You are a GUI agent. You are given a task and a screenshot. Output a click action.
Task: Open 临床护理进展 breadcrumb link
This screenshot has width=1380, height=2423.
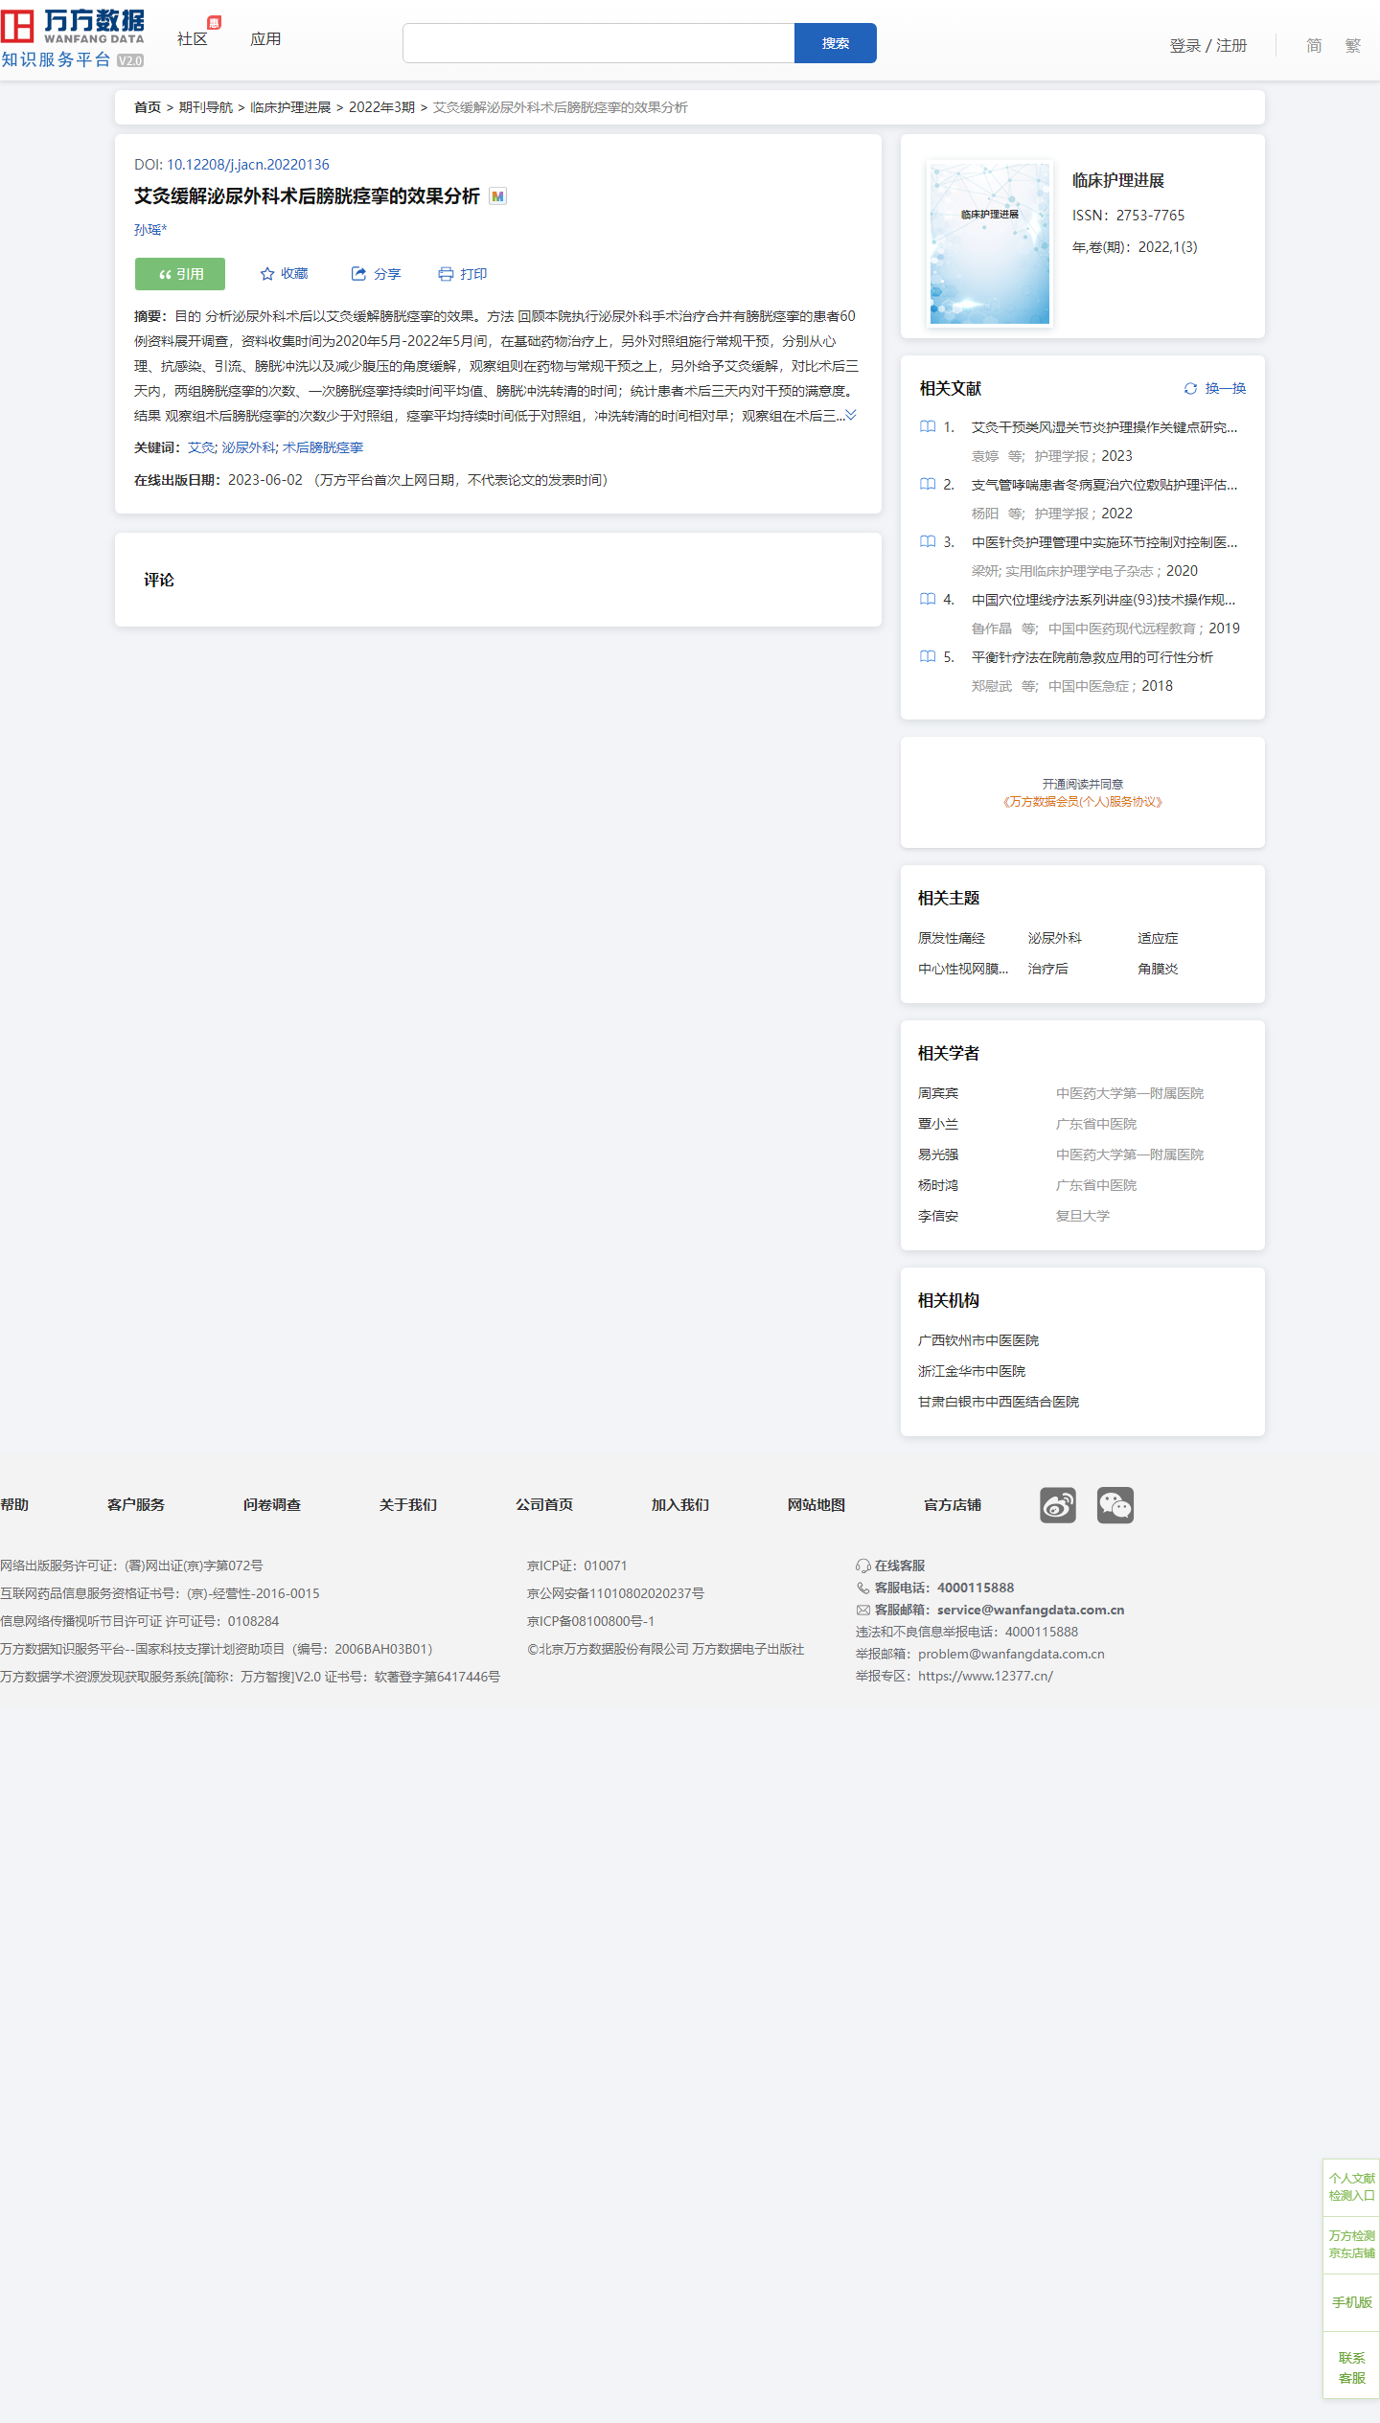pyautogui.click(x=290, y=107)
